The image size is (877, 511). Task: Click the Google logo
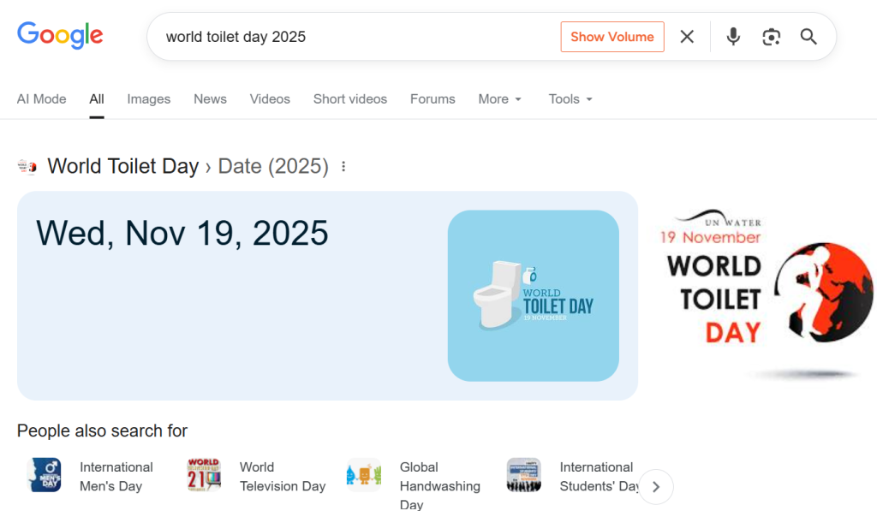[x=60, y=35]
